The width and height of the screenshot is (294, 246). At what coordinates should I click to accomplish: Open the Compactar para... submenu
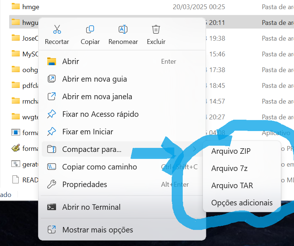pyautogui.click(x=122, y=149)
